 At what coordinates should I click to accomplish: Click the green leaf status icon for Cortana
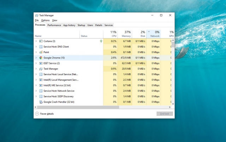coord(101,41)
